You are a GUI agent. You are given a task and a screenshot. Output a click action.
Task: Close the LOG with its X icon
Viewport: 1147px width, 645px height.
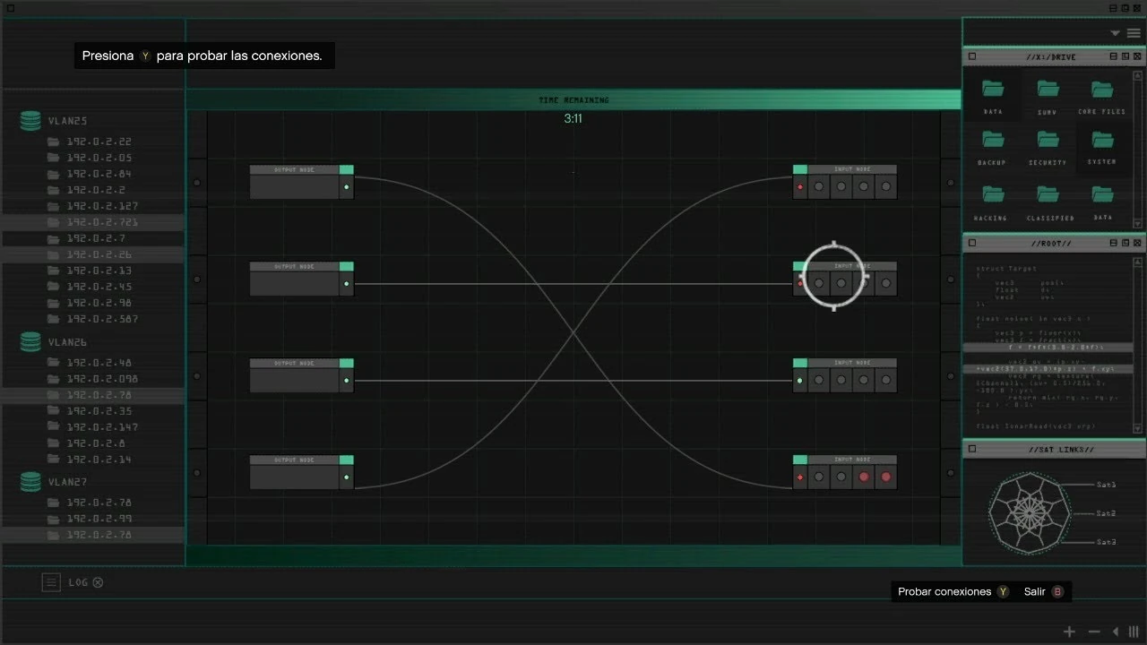tap(98, 582)
